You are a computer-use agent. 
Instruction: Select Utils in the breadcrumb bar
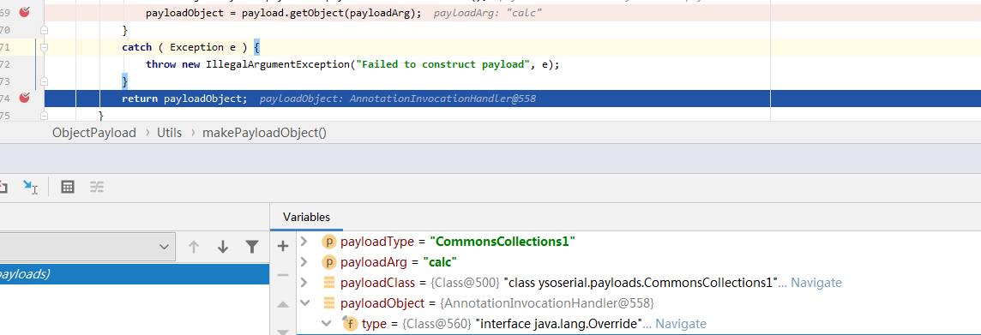[x=169, y=133]
